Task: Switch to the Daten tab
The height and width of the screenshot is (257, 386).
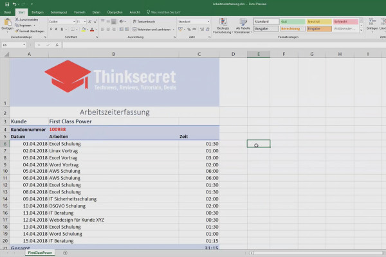Action: [x=96, y=12]
